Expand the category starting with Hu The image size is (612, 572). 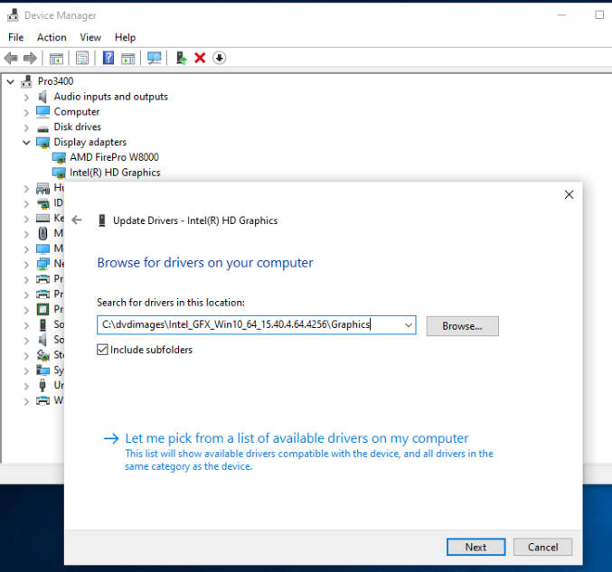pyautogui.click(x=26, y=189)
